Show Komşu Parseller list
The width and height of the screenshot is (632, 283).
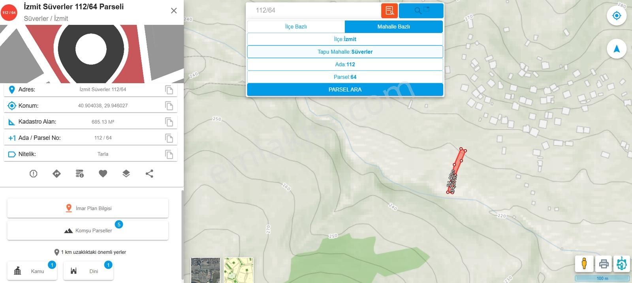(x=88, y=231)
